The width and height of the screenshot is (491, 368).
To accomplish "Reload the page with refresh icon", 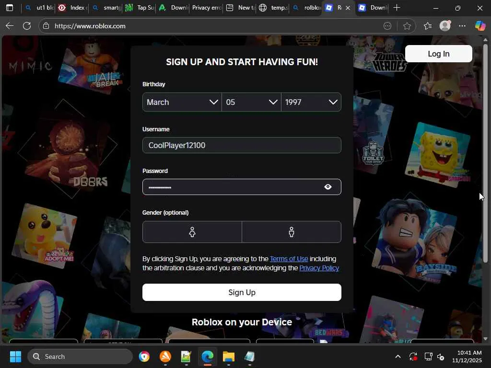I will (27, 26).
